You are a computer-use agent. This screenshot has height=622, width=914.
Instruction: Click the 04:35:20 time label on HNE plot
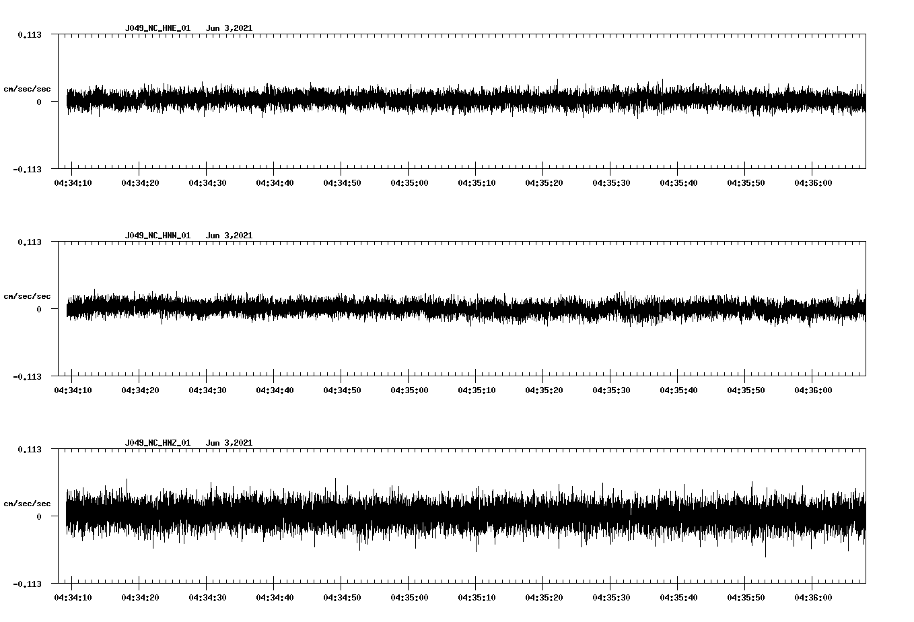pos(544,183)
